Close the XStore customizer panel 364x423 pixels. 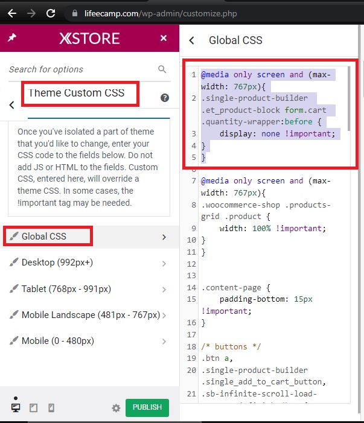(x=163, y=38)
